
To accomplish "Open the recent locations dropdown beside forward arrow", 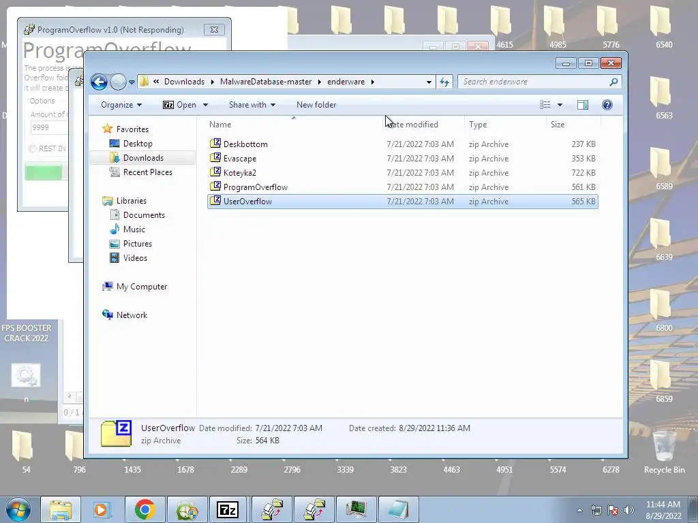I will (x=132, y=82).
